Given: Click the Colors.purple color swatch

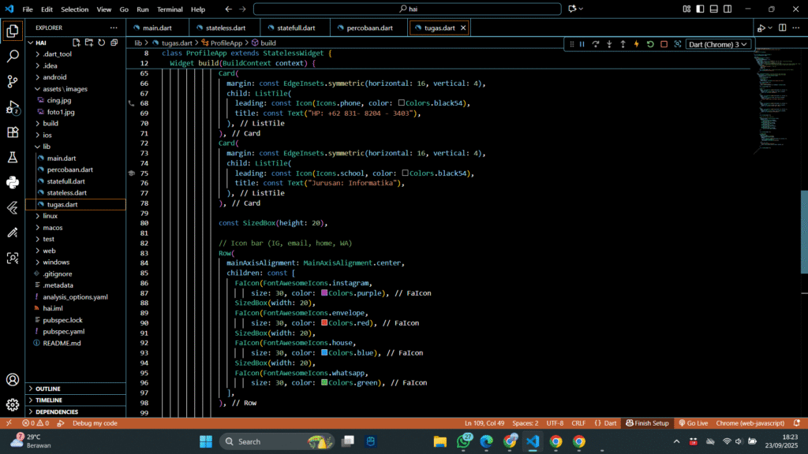Looking at the screenshot, I should coord(324,293).
